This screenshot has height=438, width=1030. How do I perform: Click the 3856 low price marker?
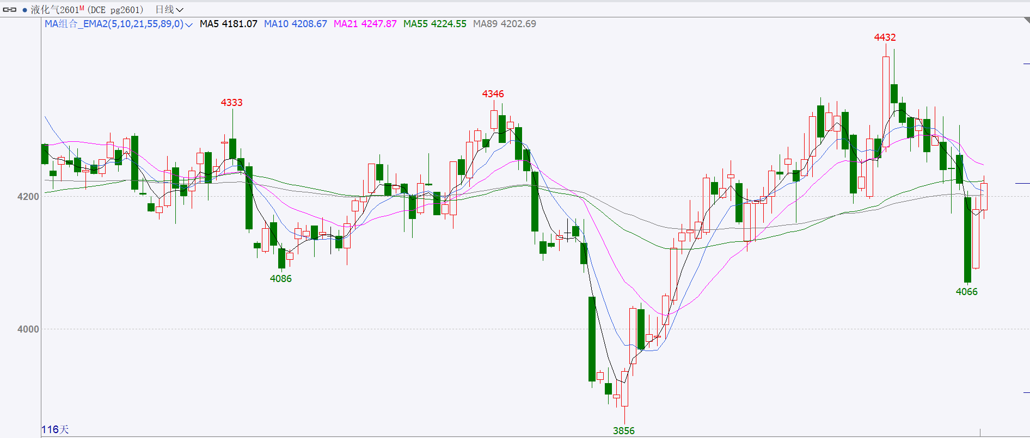(x=623, y=431)
